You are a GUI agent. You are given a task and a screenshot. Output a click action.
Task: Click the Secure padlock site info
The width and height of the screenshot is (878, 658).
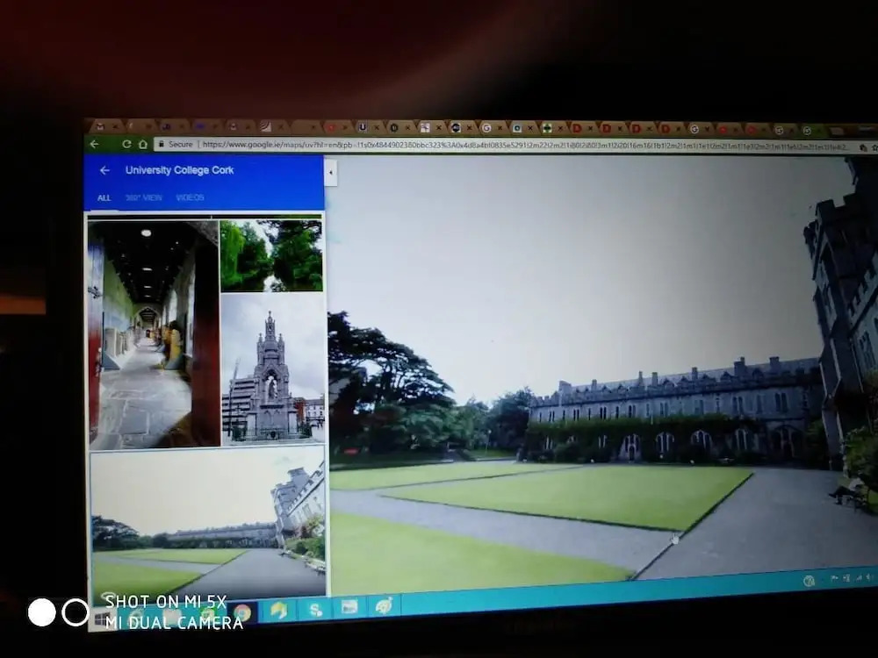point(175,145)
